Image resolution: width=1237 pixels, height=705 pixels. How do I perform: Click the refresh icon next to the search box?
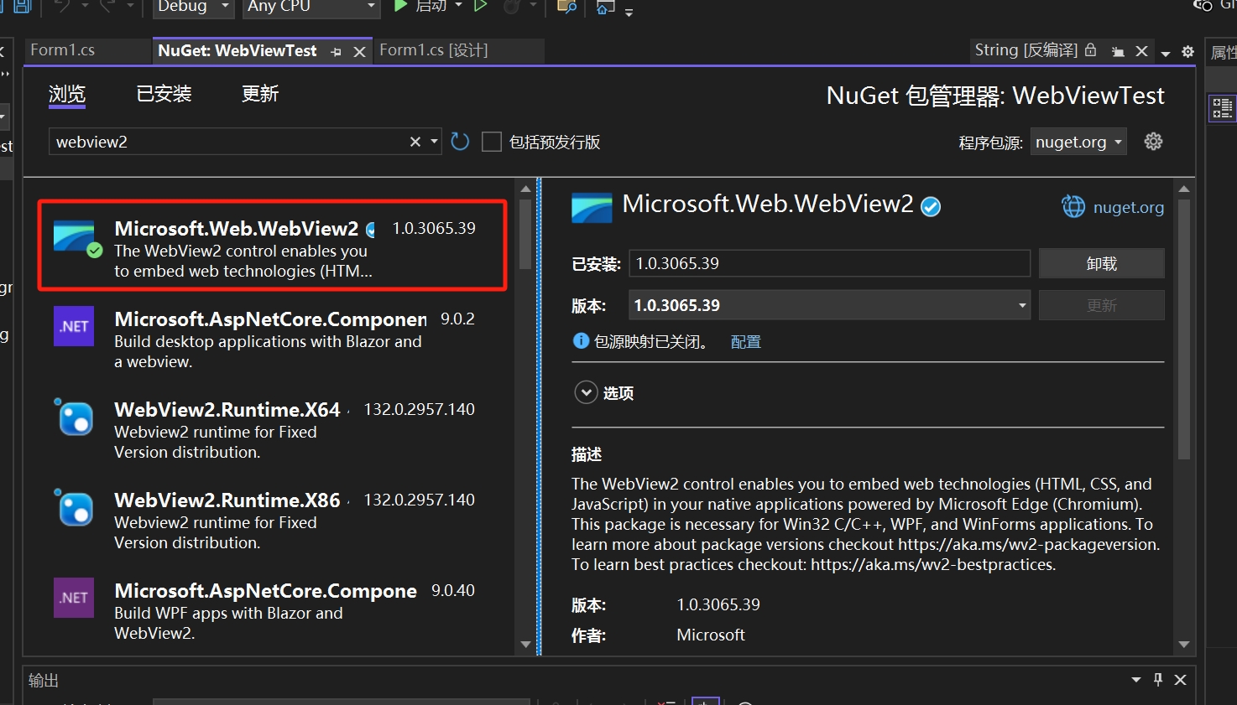460,142
